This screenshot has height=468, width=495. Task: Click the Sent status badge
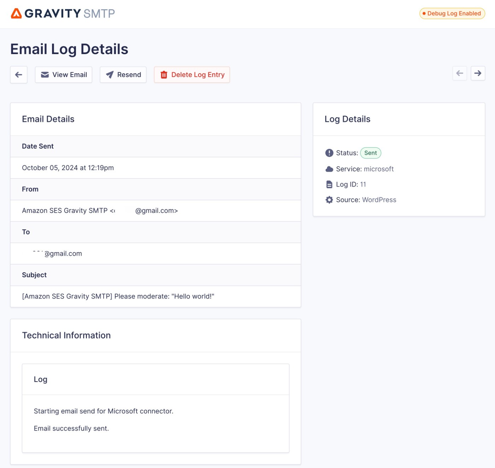click(x=371, y=153)
